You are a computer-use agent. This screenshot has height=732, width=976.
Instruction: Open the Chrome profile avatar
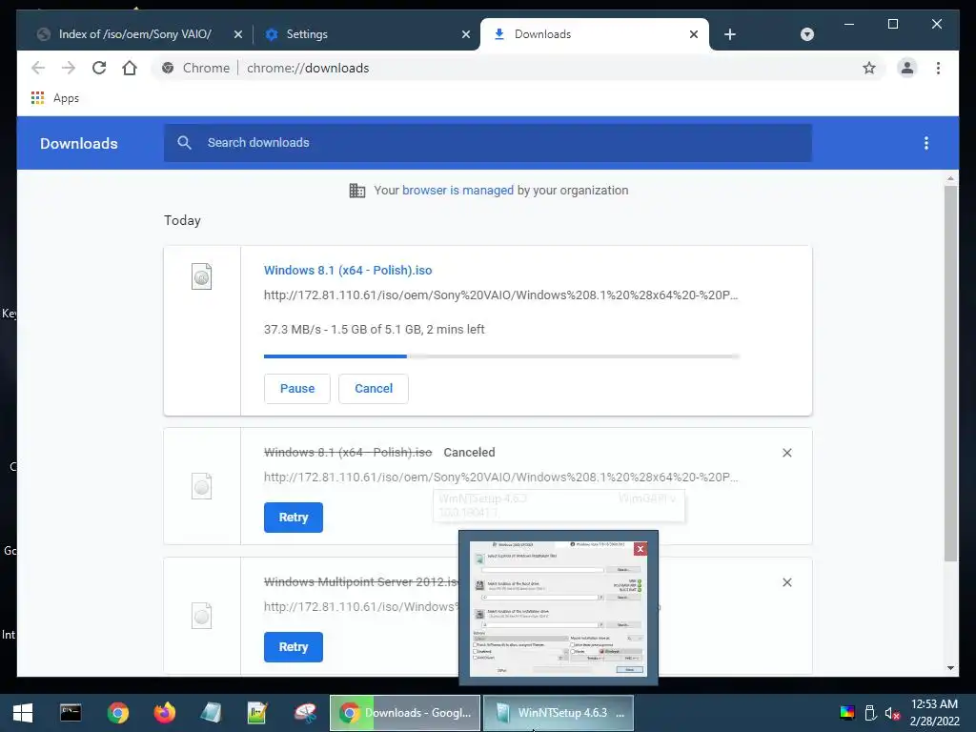coord(907,68)
